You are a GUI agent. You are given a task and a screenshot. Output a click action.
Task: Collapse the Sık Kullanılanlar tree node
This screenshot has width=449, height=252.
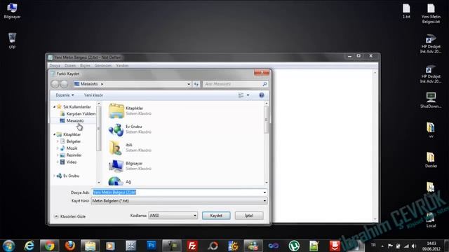[55, 106]
